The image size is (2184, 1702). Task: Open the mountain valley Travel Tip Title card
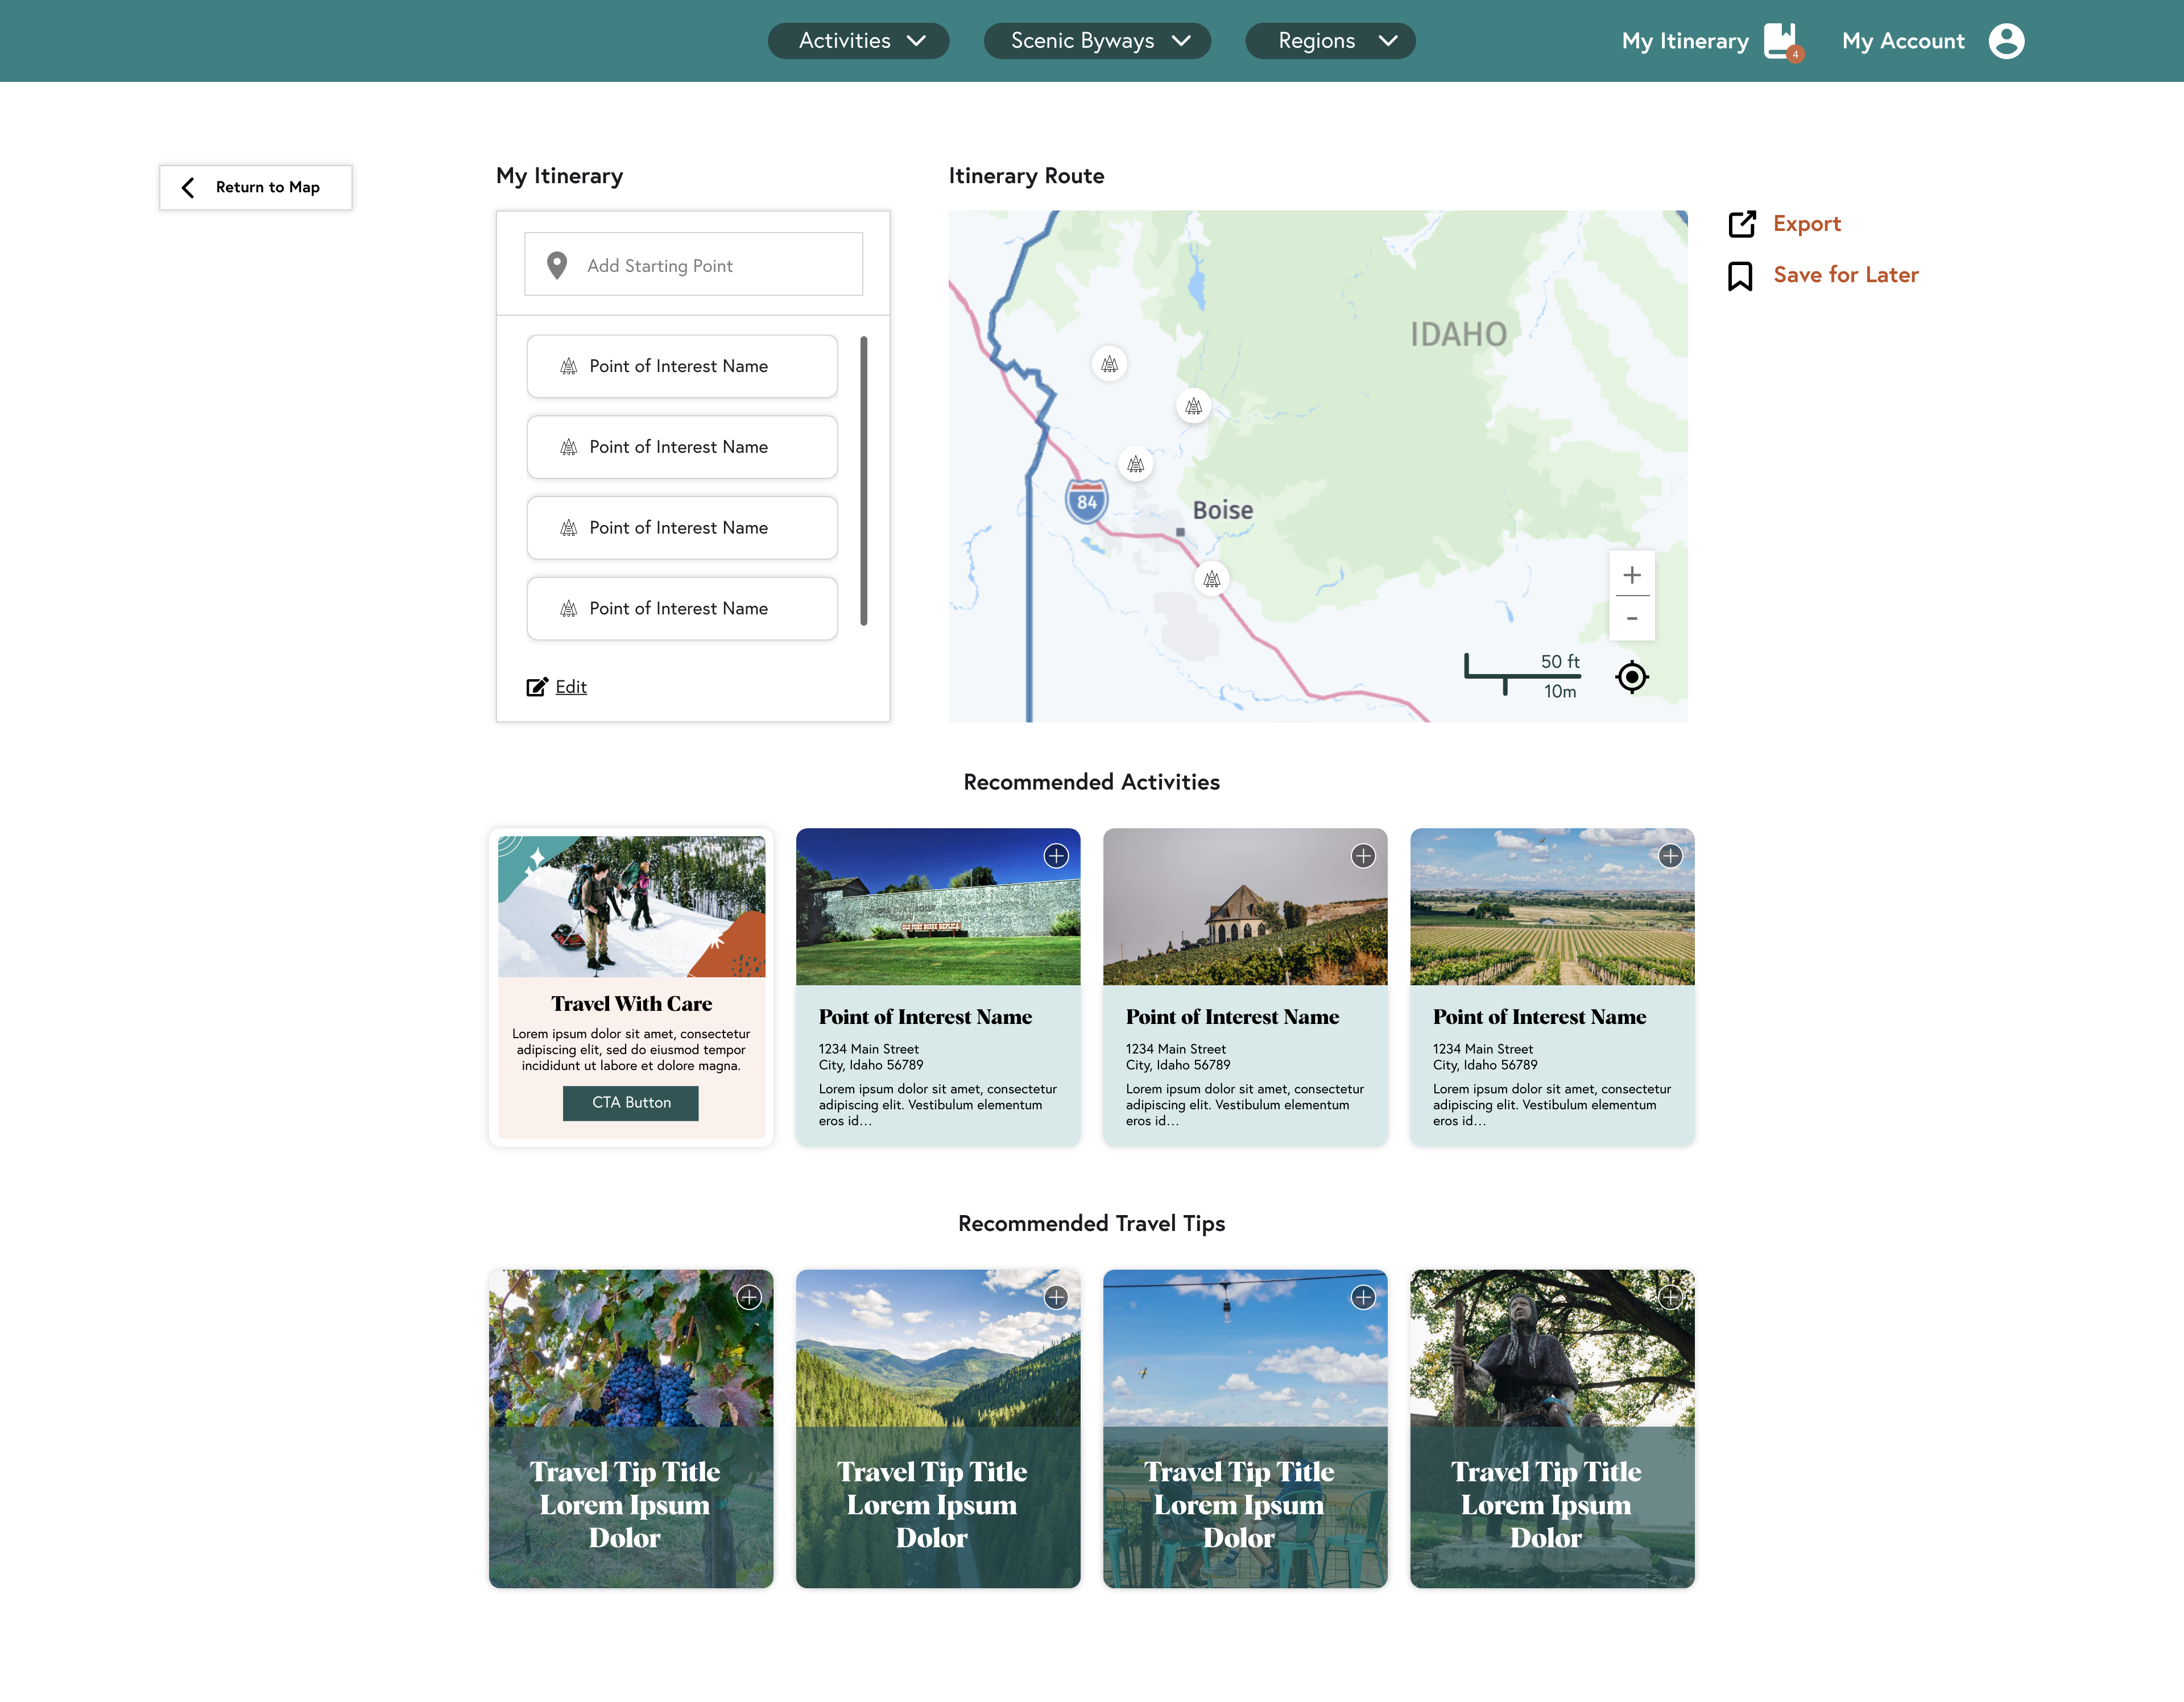[x=938, y=1429]
